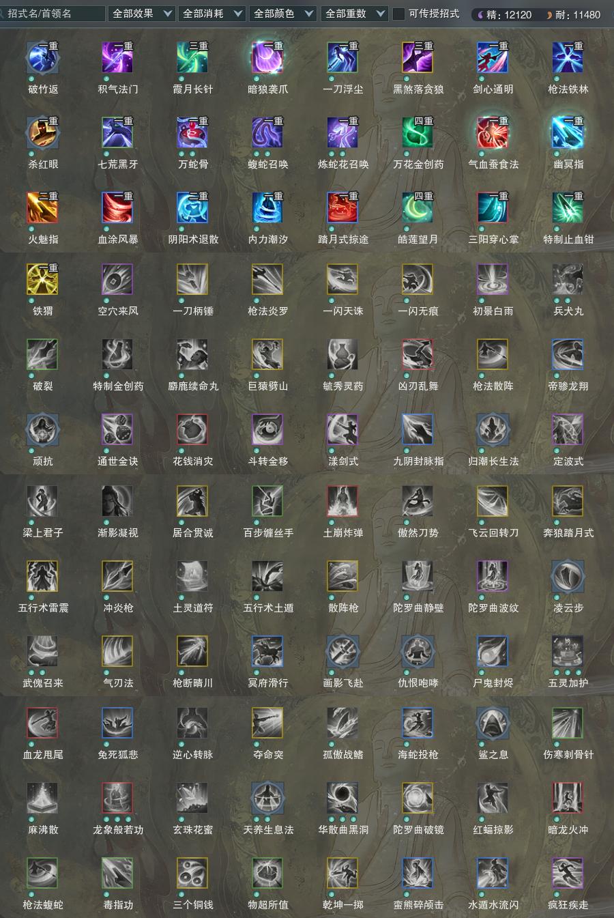Choose the 气血蚕食法 skill icon
The width and height of the screenshot is (614, 918).
click(x=493, y=132)
